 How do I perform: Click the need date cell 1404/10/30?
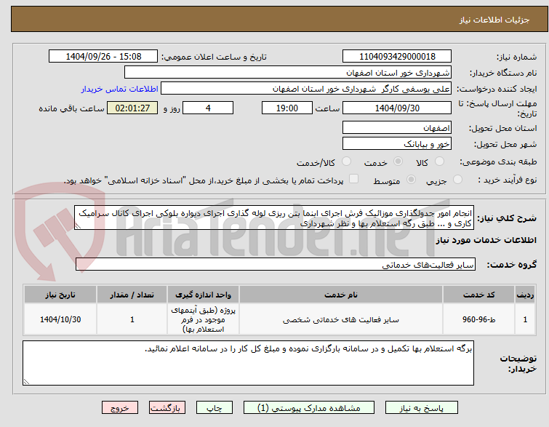[x=60, y=319]
